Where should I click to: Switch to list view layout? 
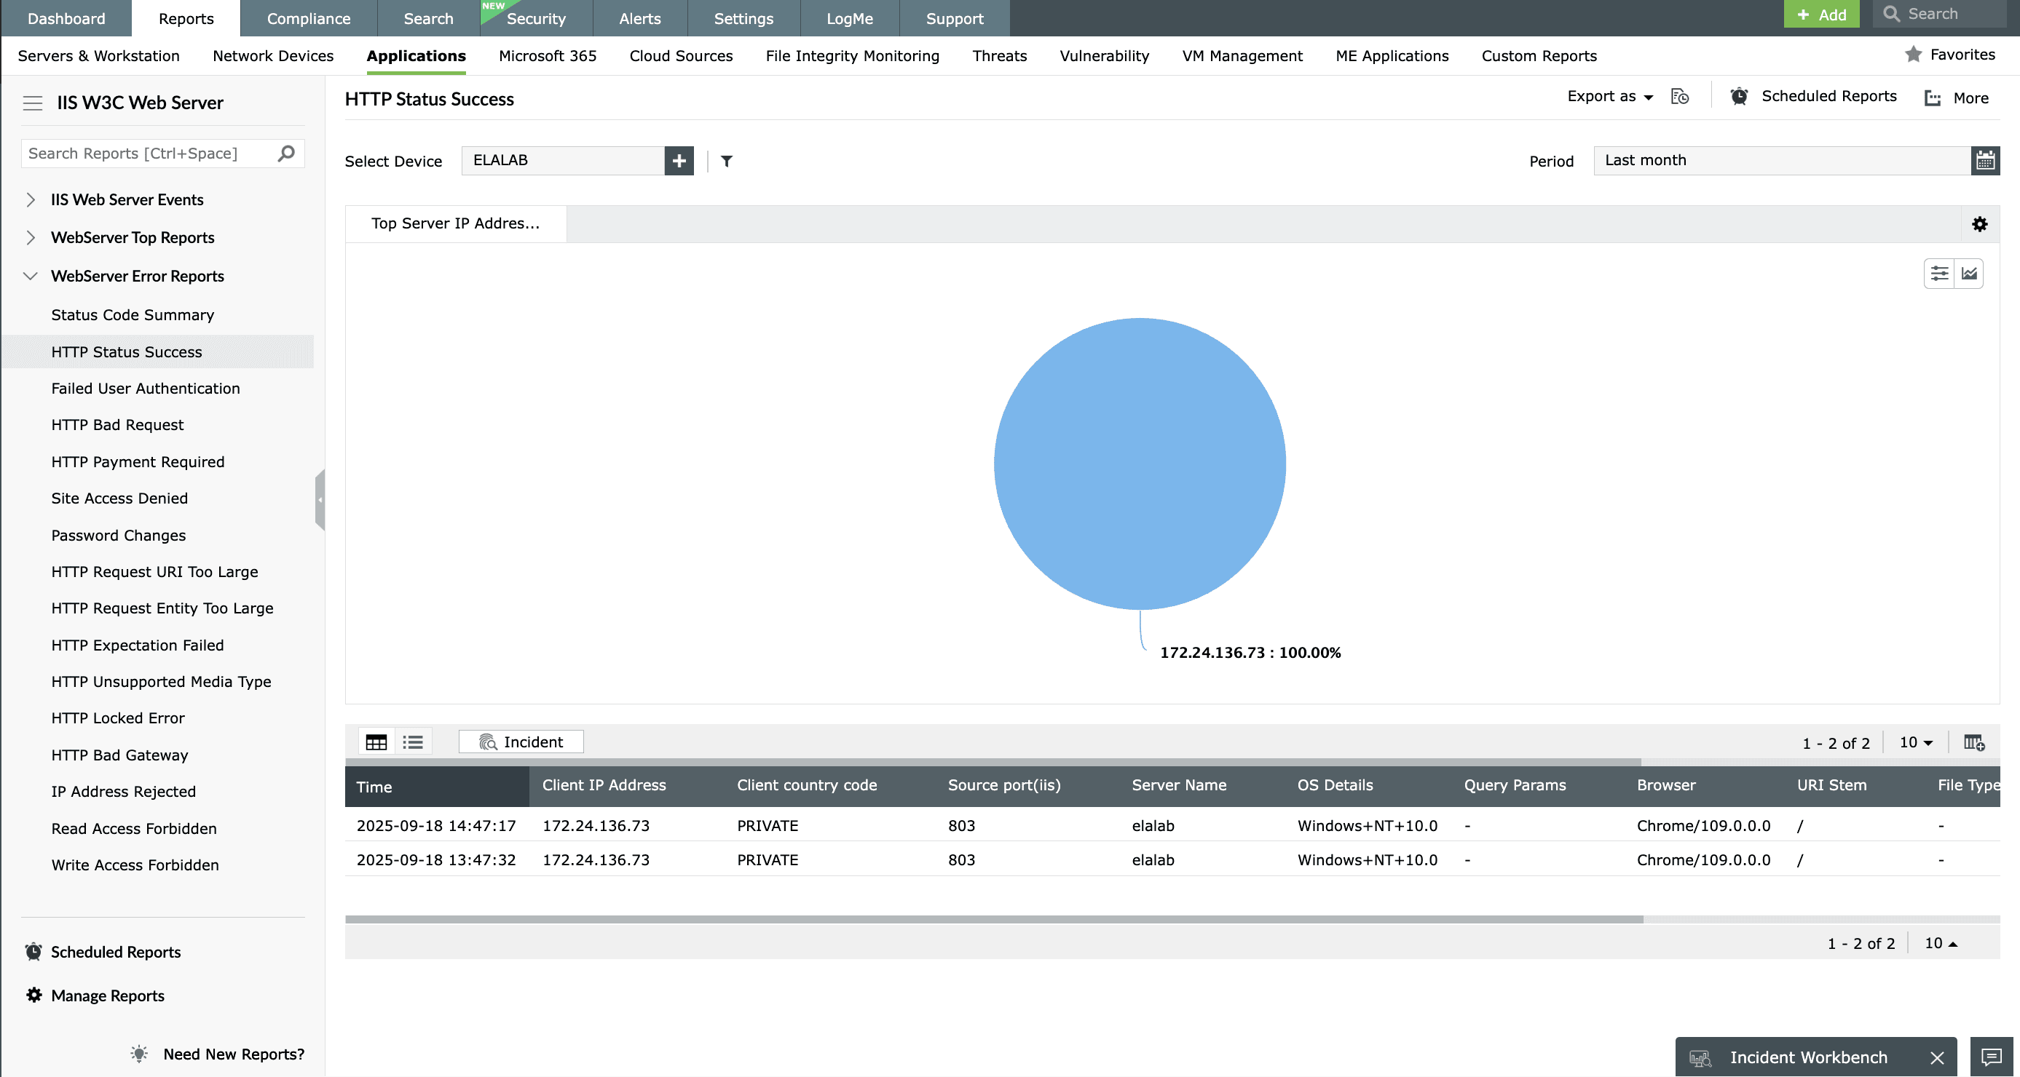tap(414, 742)
